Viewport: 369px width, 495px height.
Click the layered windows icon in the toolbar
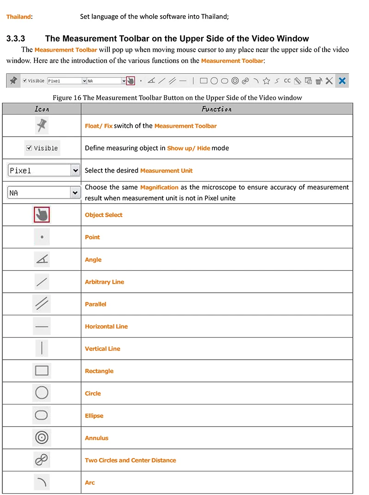point(309,81)
